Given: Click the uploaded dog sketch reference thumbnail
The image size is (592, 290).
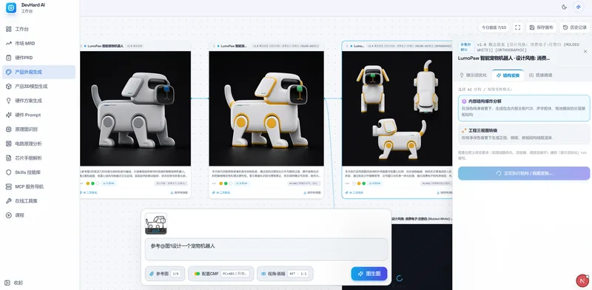Looking at the screenshot, I should pyautogui.click(x=156, y=223).
